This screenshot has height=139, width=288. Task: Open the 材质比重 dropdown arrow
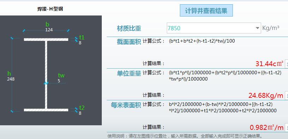pyautogui.click(x=257, y=28)
